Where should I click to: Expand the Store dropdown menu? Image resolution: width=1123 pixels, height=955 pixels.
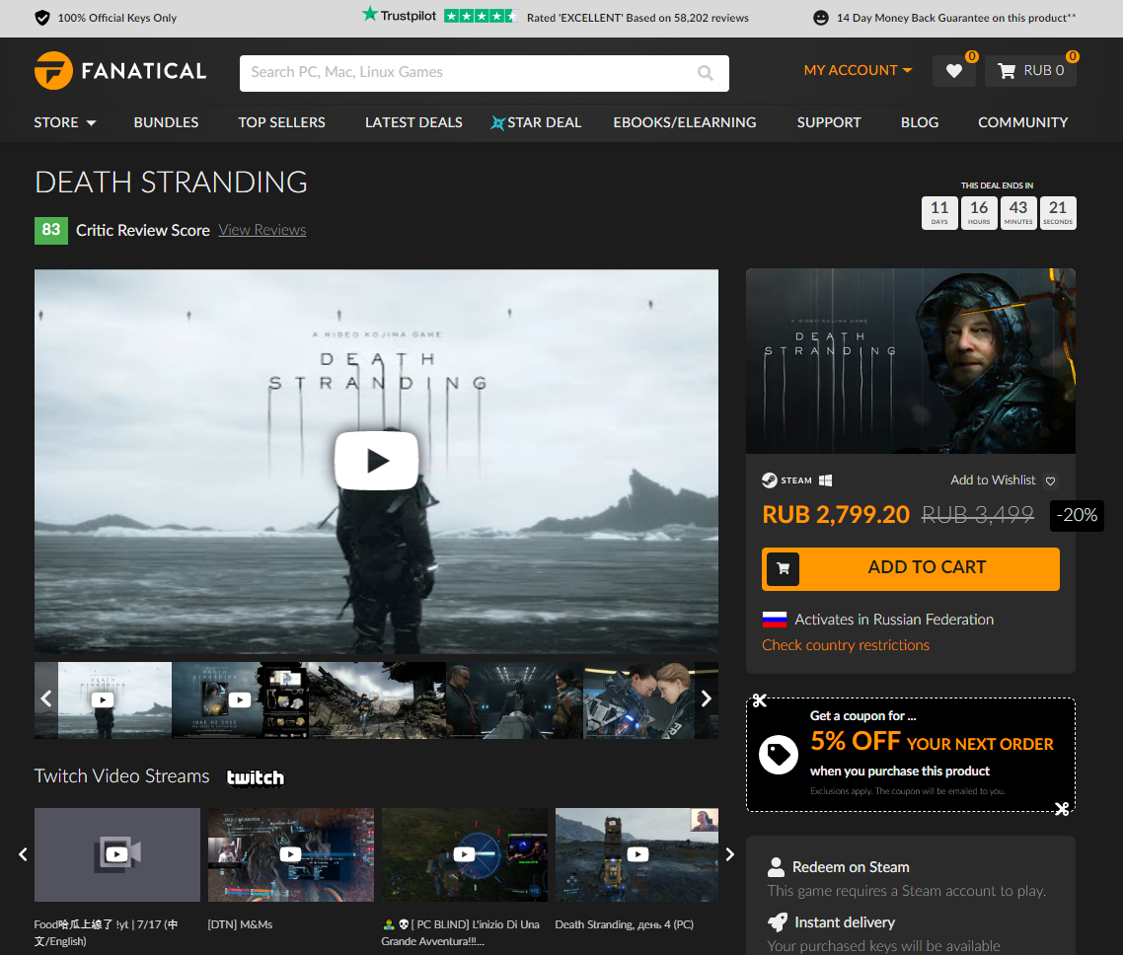[x=64, y=122]
